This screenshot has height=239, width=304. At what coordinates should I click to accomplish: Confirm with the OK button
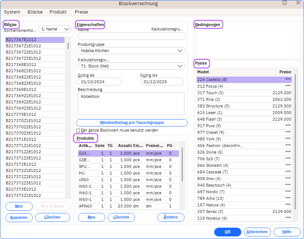tap(228, 232)
